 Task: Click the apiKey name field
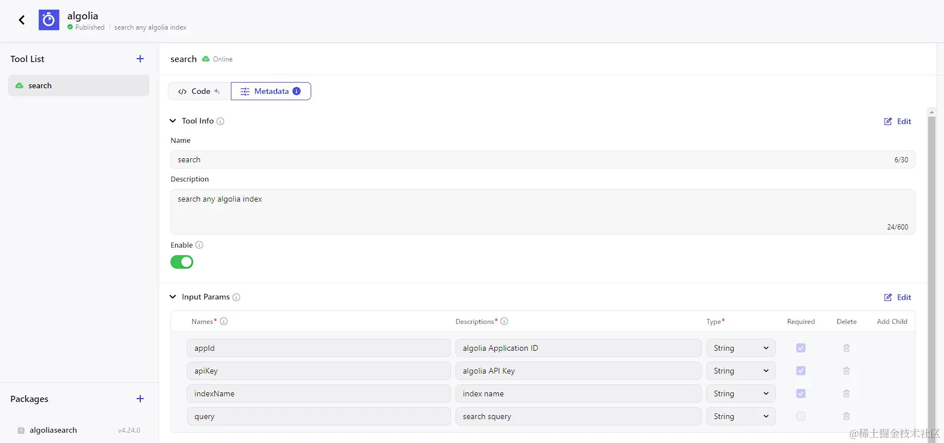point(319,371)
